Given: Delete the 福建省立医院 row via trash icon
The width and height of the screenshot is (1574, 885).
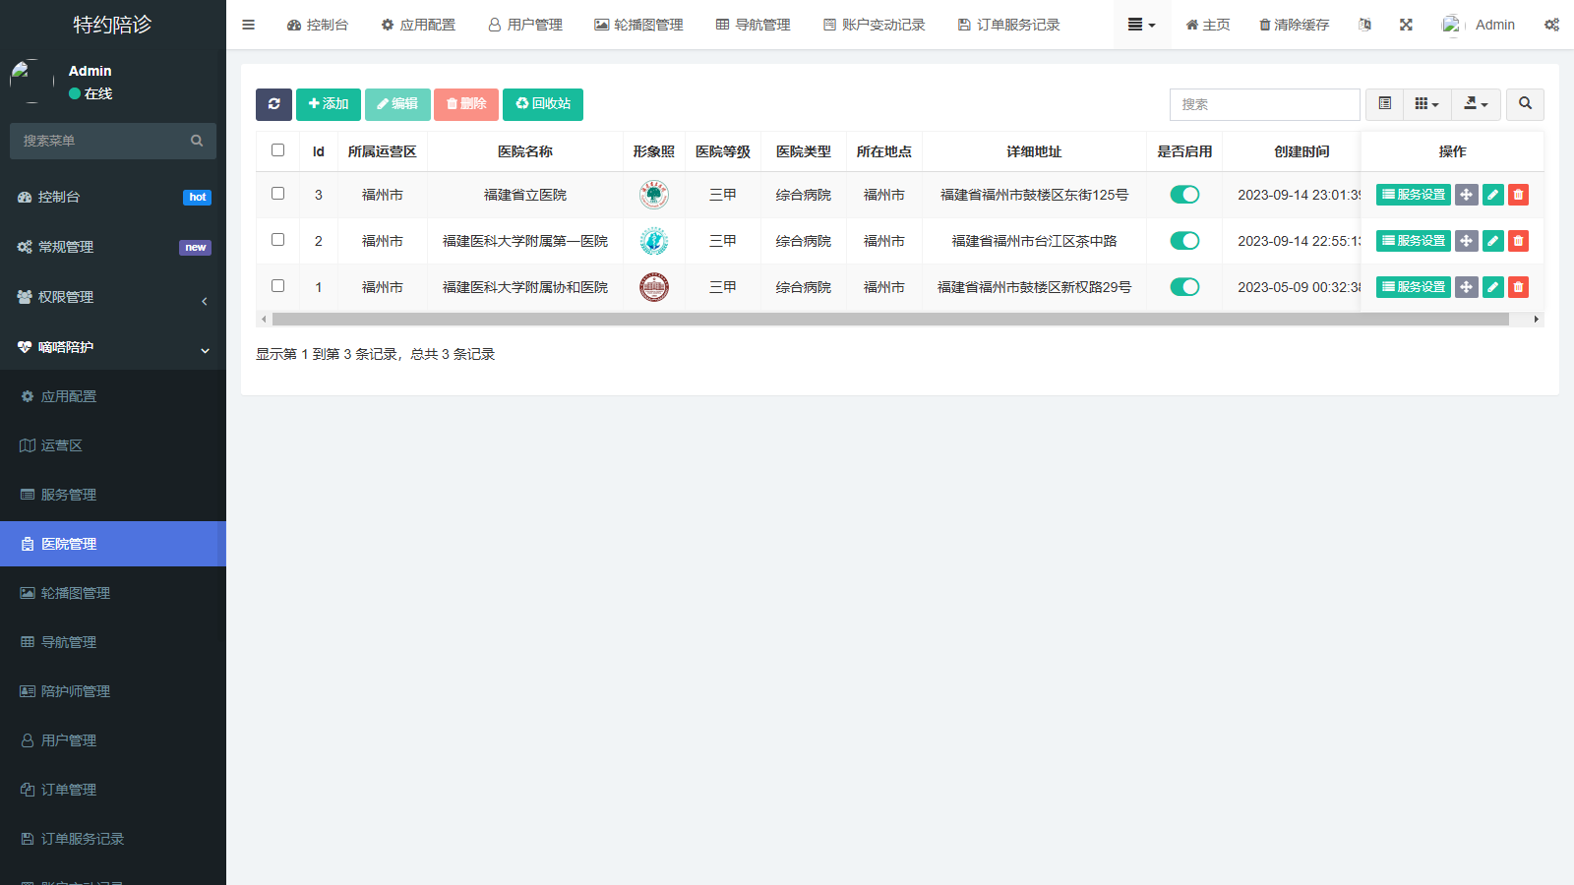Looking at the screenshot, I should click(x=1518, y=195).
